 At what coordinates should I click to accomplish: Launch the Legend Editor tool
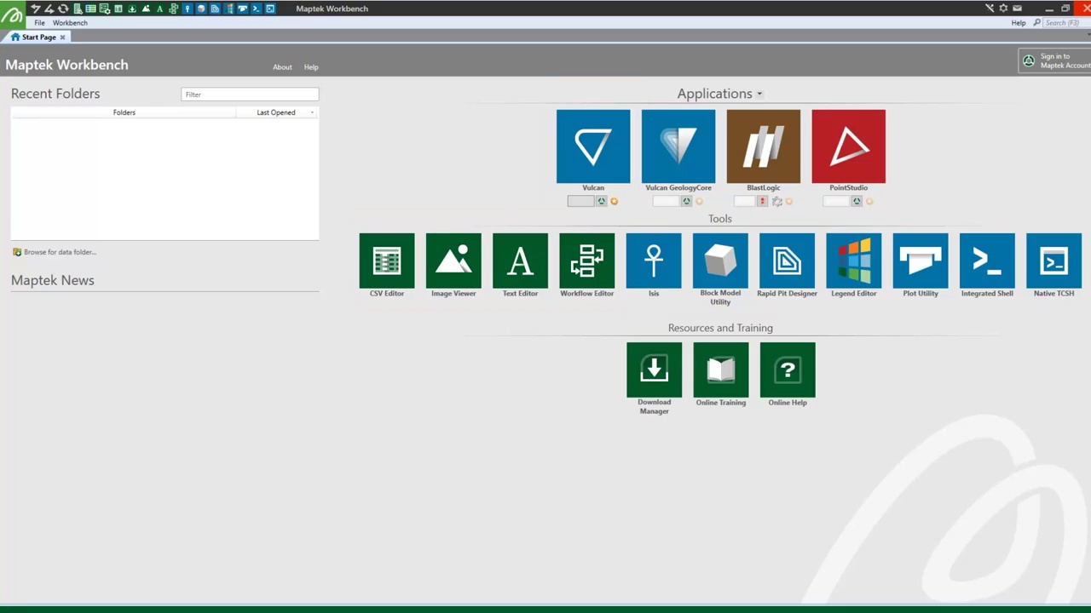point(854,261)
